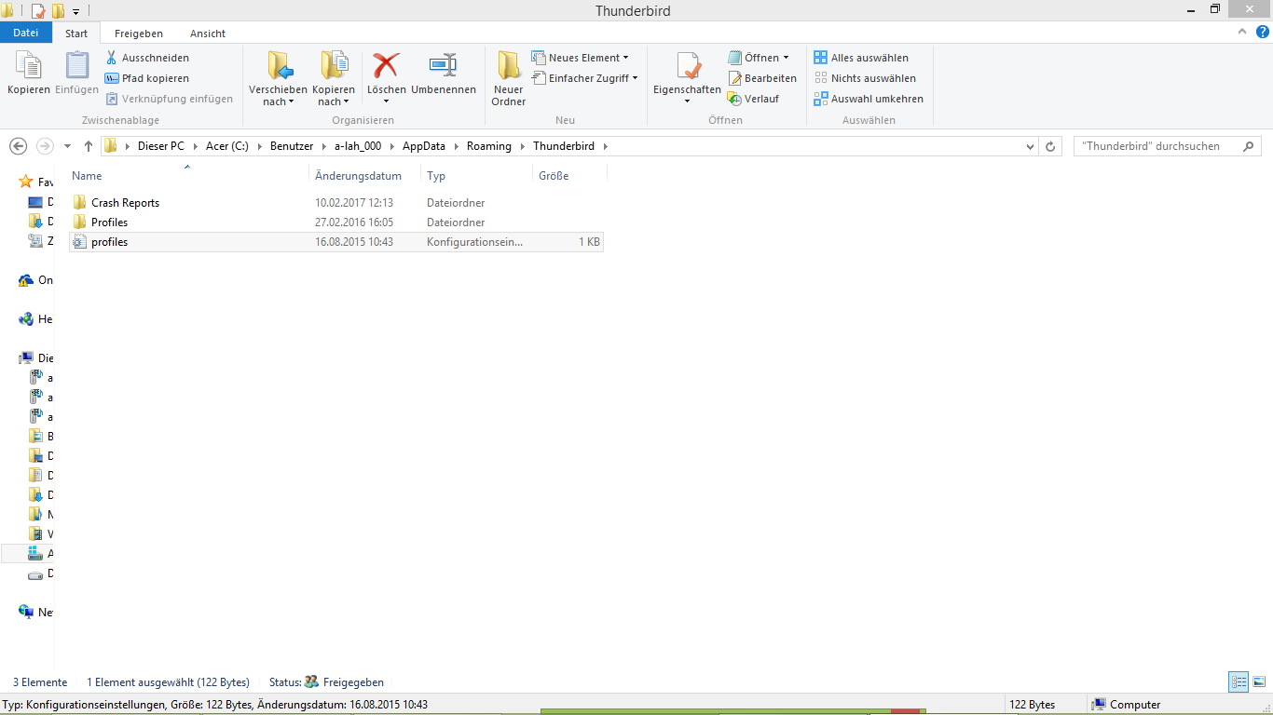Image resolution: width=1273 pixels, height=715 pixels.
Task: Switch to the Start ribbon tab
Action: [76, 34]
